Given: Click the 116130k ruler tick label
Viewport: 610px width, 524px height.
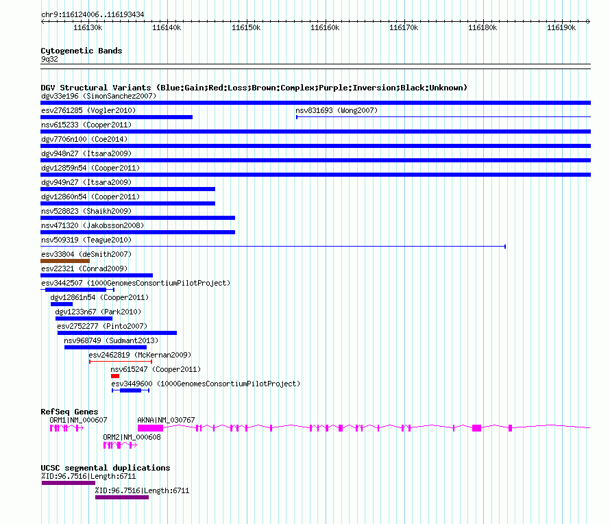Looking at the screenshot, I should (x=88, y=27).
